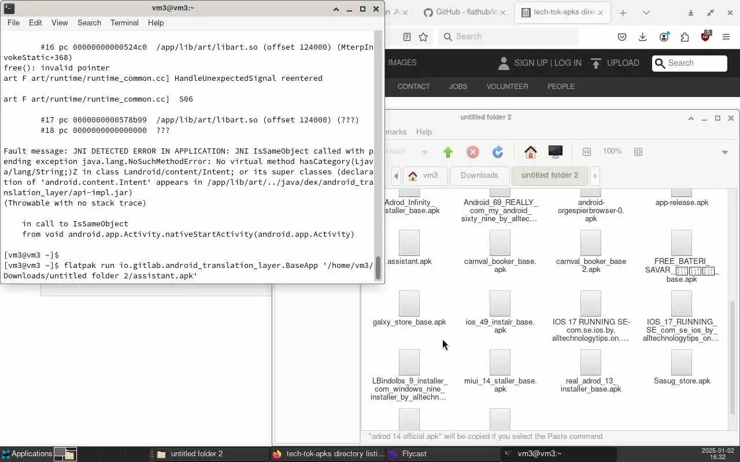The image size is (740, 462).
Task: Open the Pocket save icon
Action: point(622,36)
